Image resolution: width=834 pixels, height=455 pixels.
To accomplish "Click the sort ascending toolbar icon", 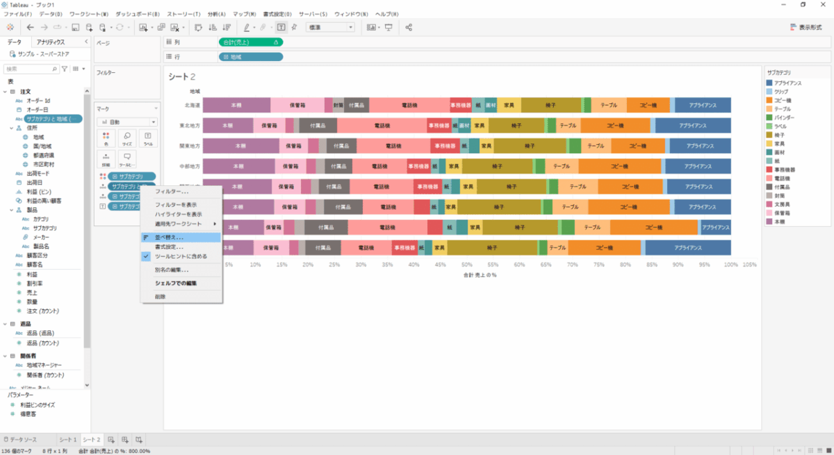I will tap(212, 27).
